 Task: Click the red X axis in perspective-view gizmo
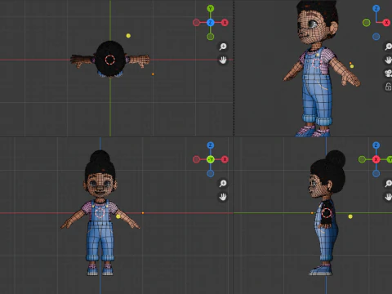pyautogui.click(x=386, y=23)
